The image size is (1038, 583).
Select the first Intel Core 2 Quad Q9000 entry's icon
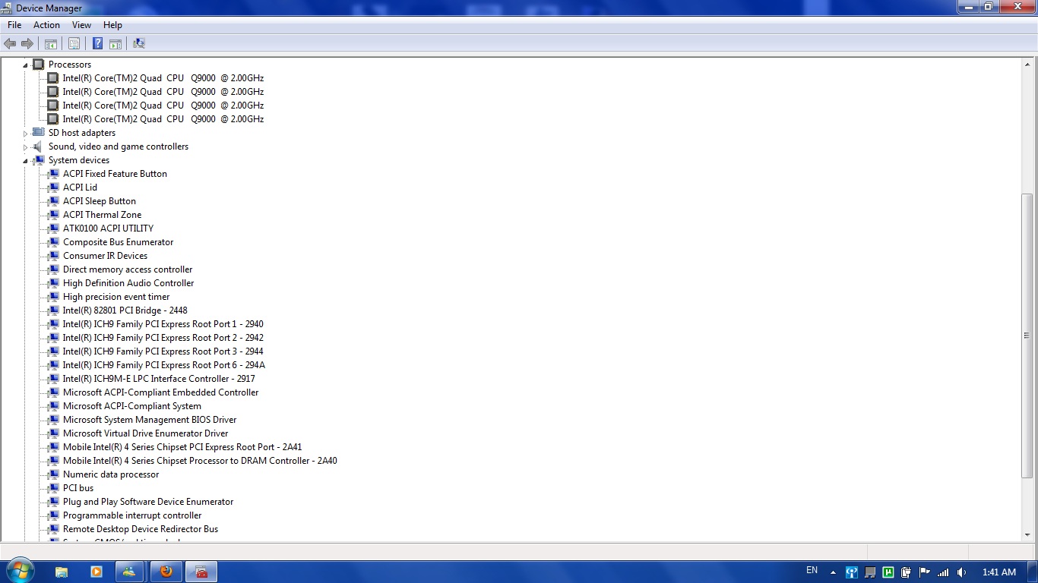[x=53, y=78]
